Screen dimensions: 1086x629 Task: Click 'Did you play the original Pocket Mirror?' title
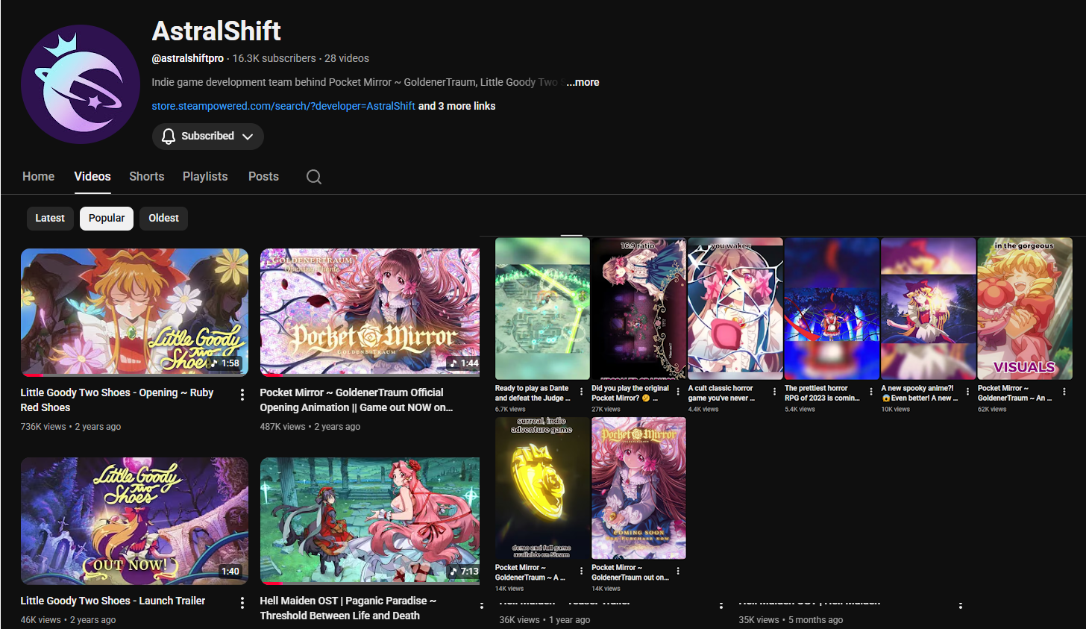click(630, 393)
